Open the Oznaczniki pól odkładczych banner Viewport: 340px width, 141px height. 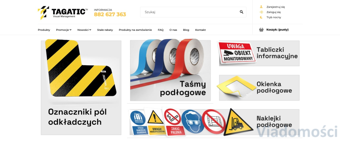coord(81,87)
